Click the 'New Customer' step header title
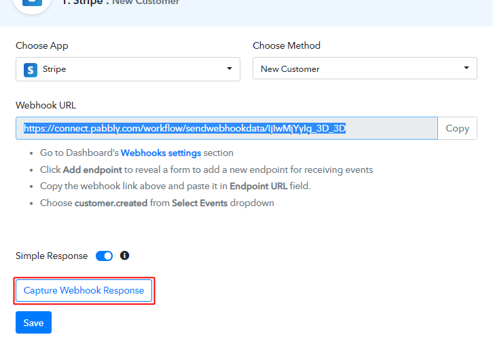Screen dimensions: 493x339 click(145, 2)
